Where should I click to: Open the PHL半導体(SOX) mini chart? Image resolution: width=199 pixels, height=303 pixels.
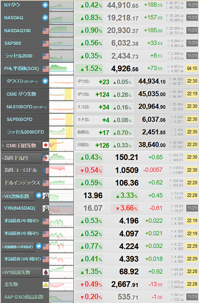[x=61, y=69]
